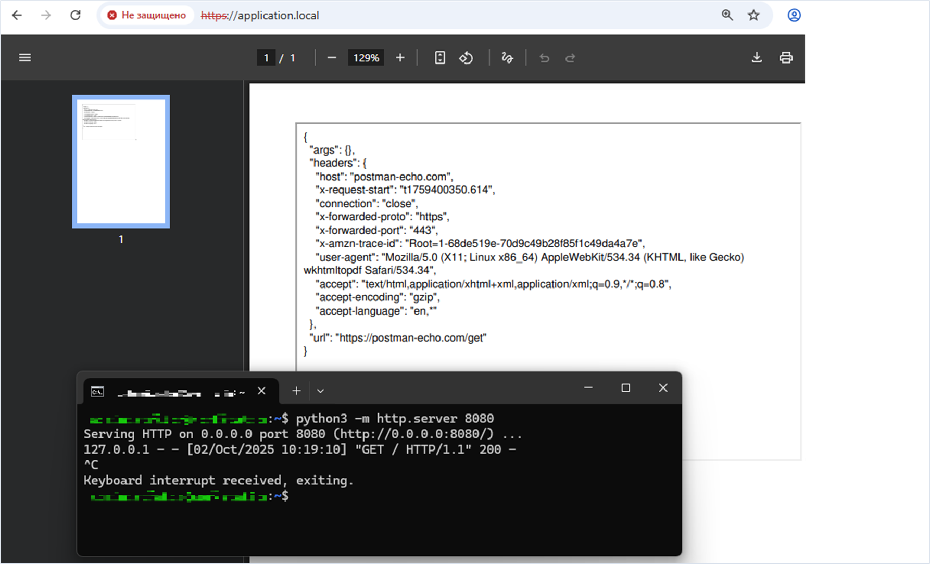Rotate the PDF counterclockwise
The width and height of the screenshot is (930, 564).
click(x=466, y=58)
